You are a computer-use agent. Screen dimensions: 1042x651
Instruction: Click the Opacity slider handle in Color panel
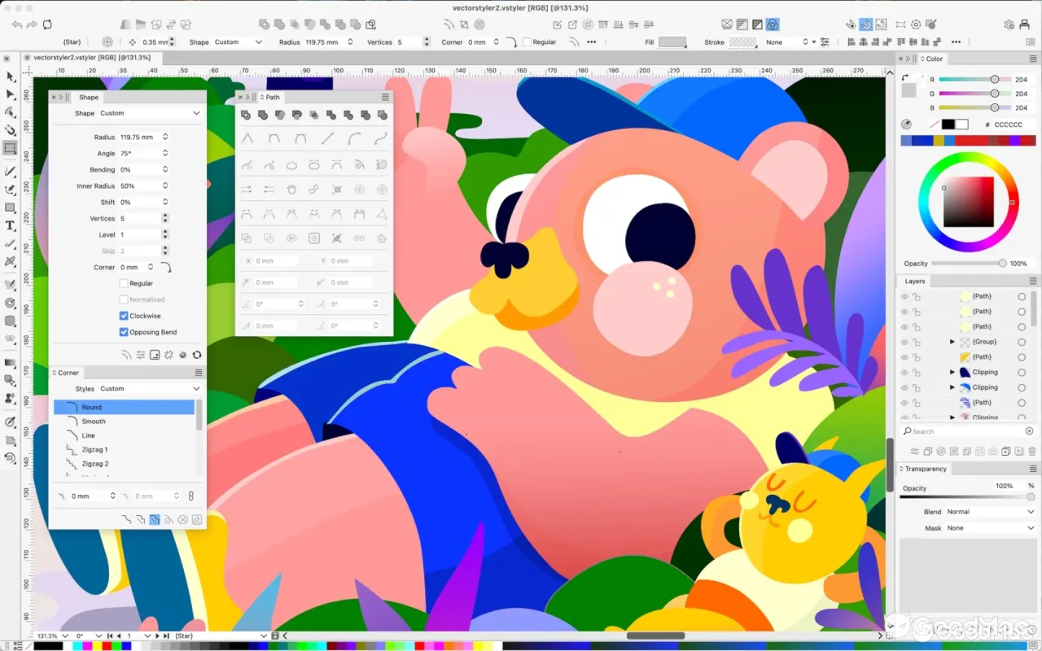coord(1002,263)
